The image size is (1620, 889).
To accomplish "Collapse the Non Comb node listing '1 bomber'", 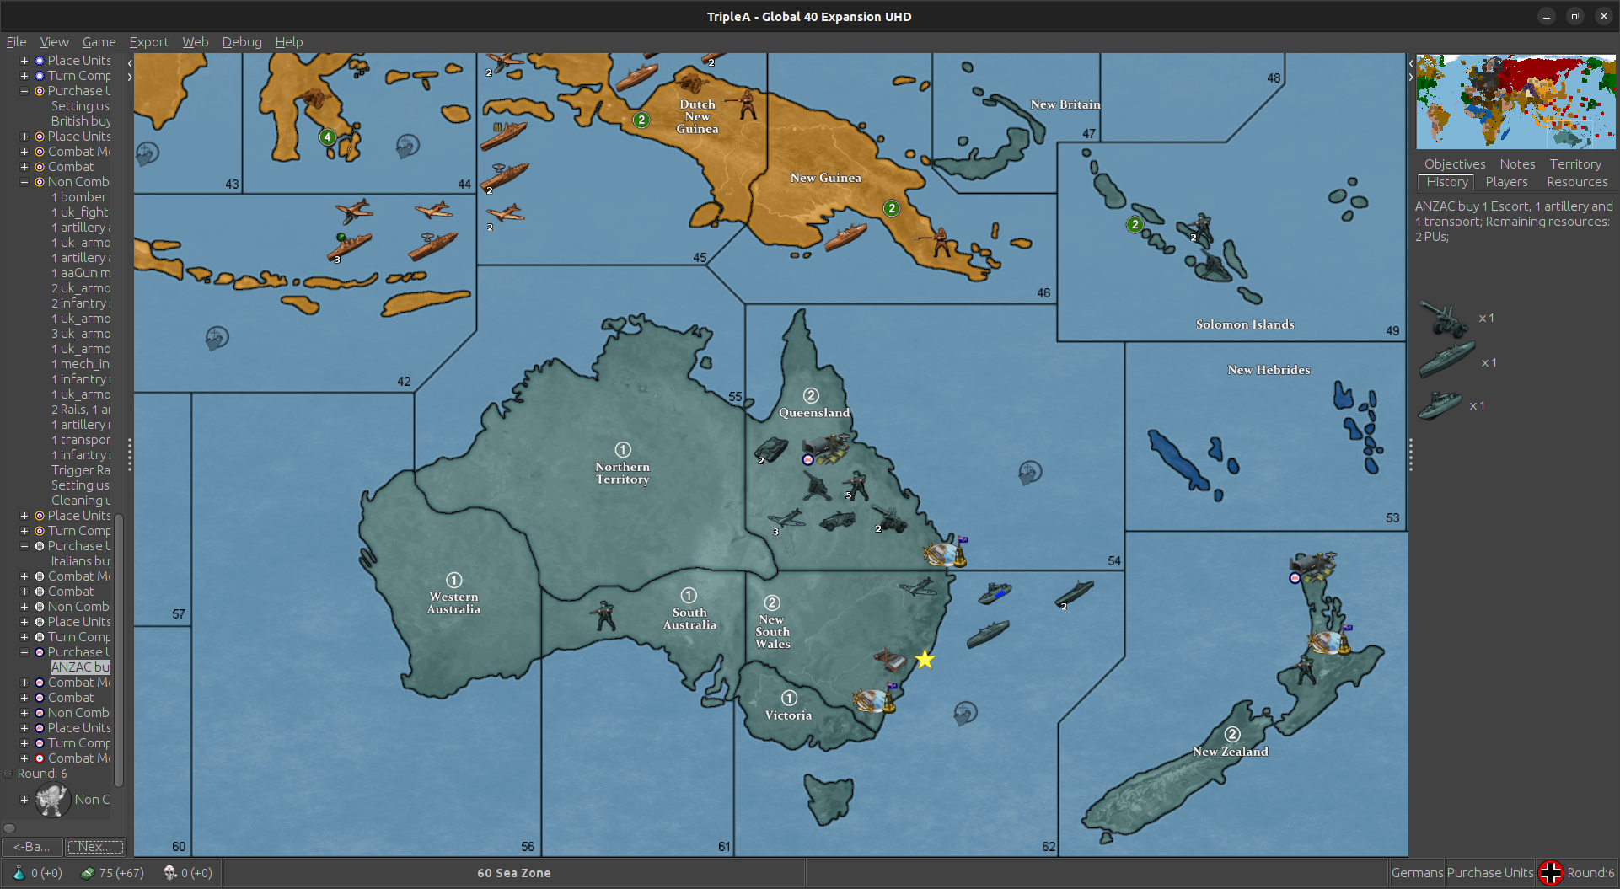I will (24, 182).
